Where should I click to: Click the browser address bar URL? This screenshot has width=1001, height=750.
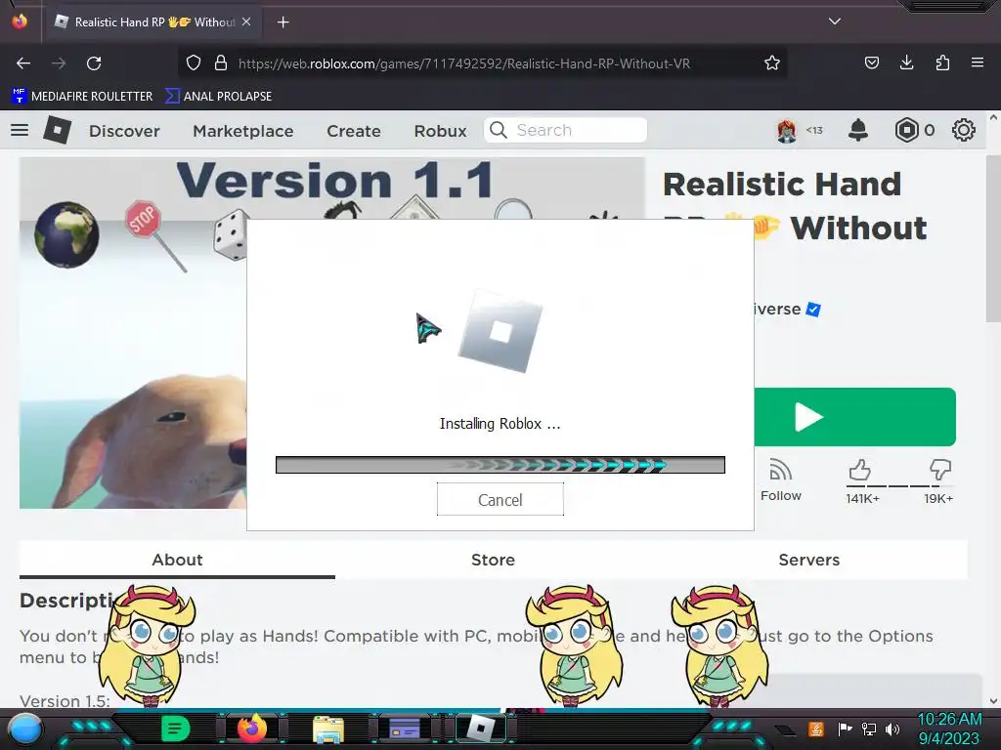pyautogui.click(x=464, y=63)
